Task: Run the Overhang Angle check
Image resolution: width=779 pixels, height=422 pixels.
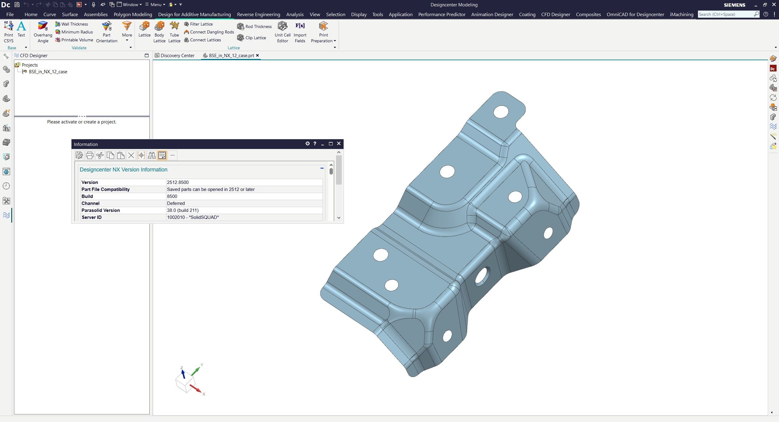Action: (43, 32)
